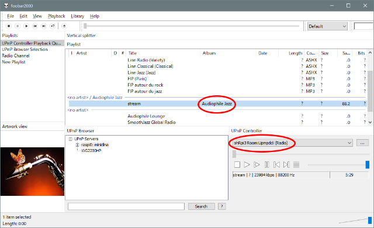Click the Random playback toolbar button
The width and height of the screenshot is (374, 228).
(x=53, y=26)
